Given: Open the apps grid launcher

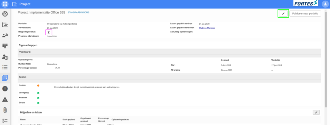Looking at the screenshot, I should [x=5, y=4].
